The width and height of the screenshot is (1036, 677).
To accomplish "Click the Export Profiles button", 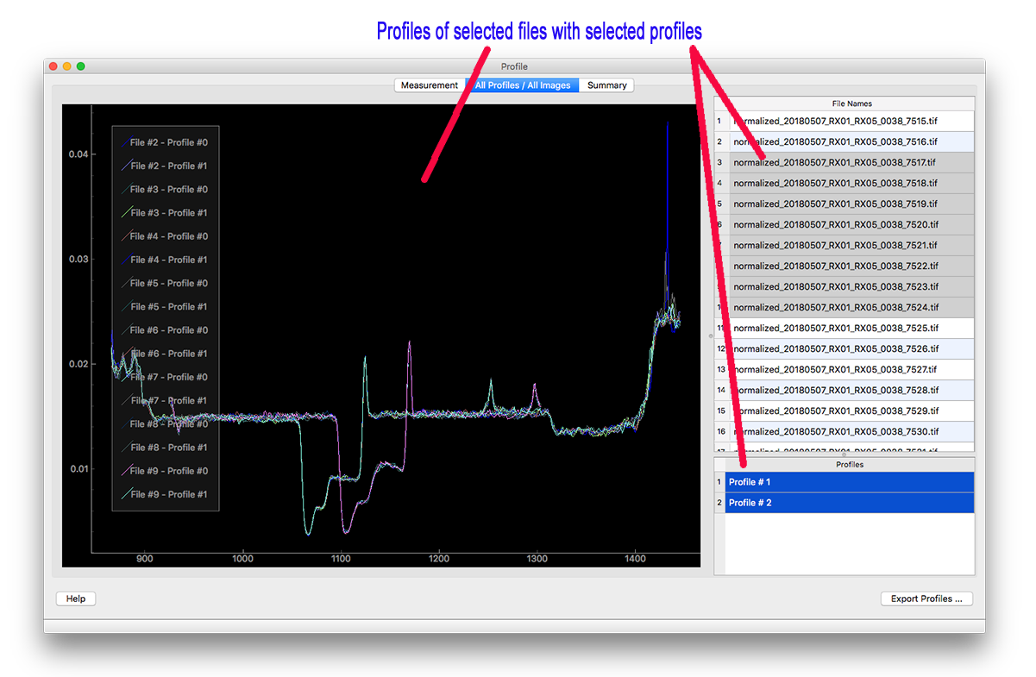I will pos(926,599).
